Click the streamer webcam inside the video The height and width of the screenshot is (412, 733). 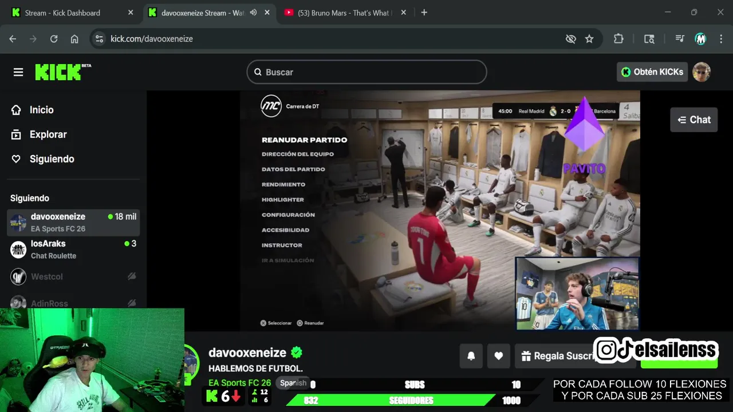click(x=577, y=294)
